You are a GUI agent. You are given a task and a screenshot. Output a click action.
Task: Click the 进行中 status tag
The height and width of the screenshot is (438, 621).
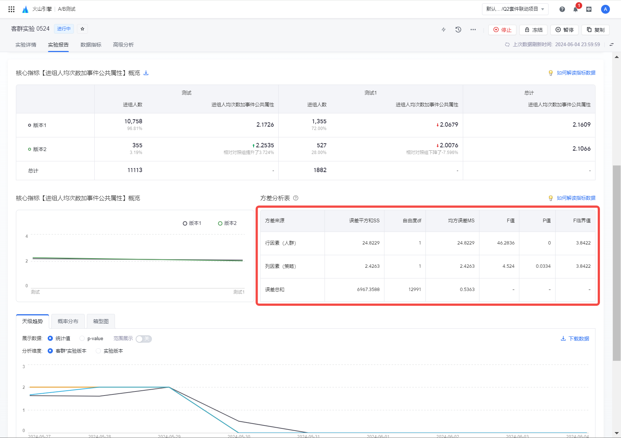coord(64,29)
